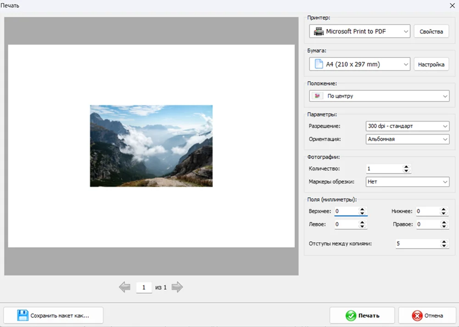Decrease 'Отступы между копиями' spacing value

444,245
